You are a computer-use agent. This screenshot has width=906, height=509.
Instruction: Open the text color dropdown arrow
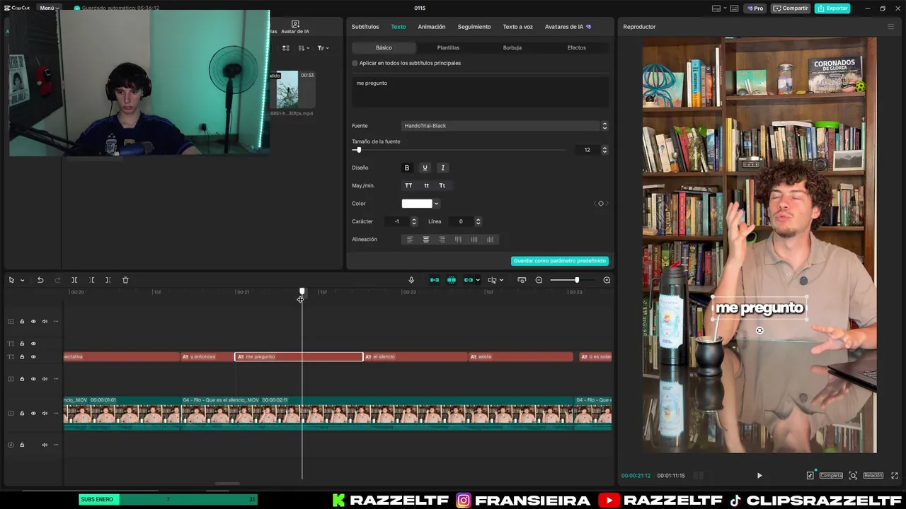click(436, 204)
